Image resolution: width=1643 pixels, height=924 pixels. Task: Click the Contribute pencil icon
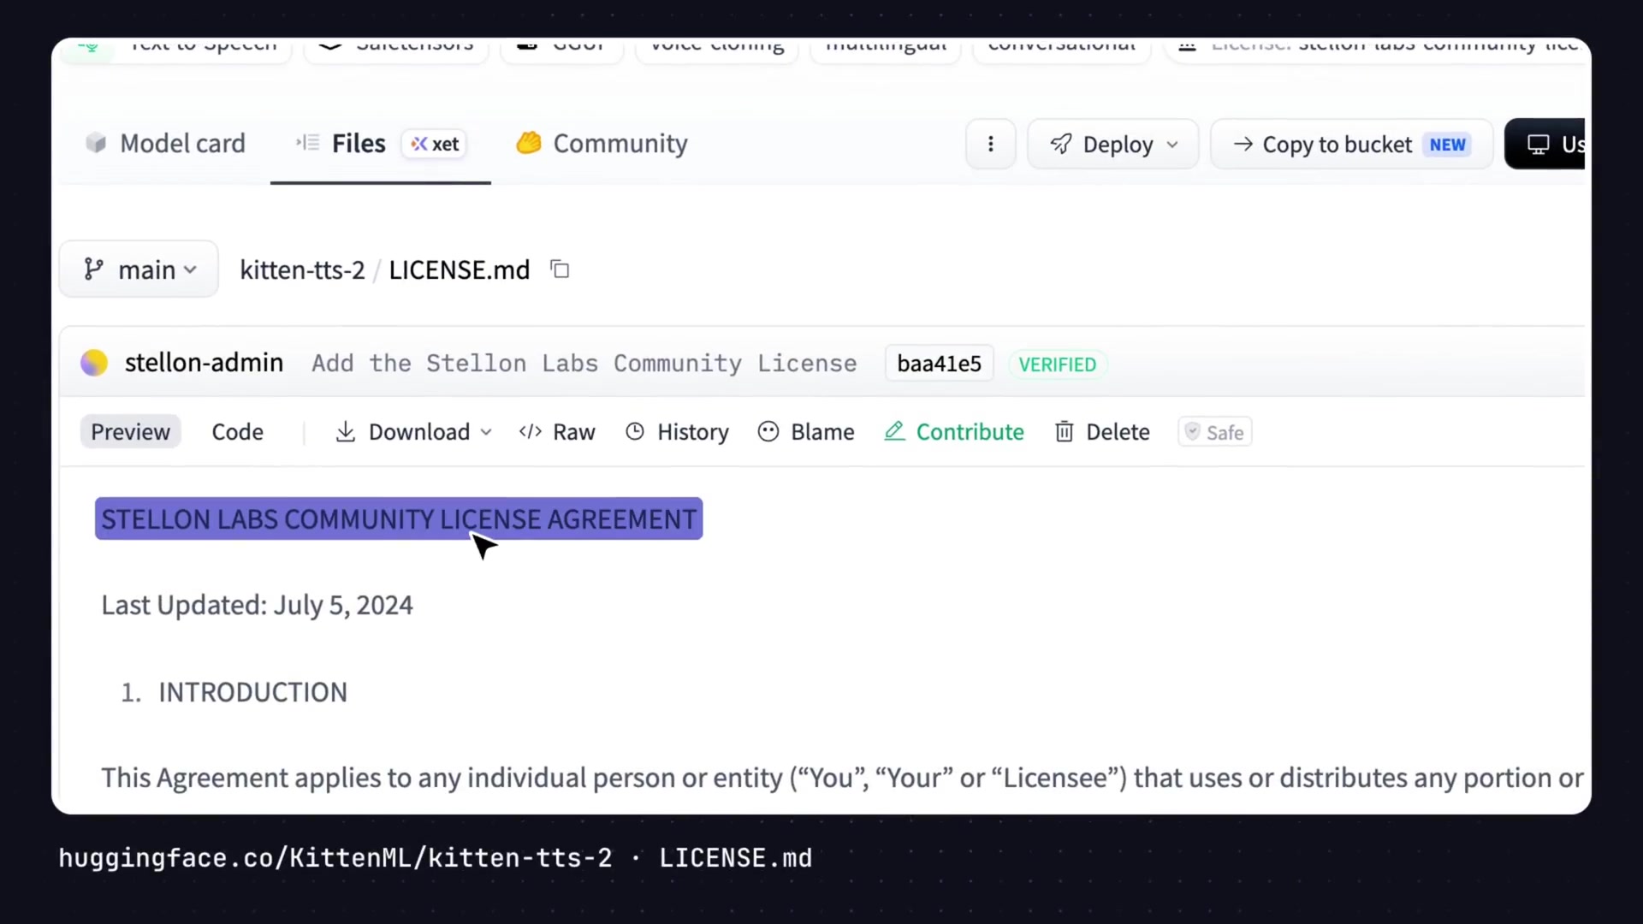point(894,431)
